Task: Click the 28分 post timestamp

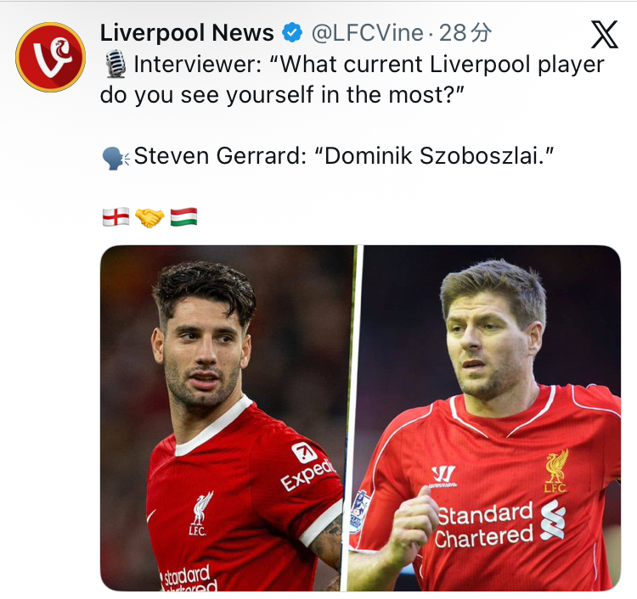Action: pos(465,32)
